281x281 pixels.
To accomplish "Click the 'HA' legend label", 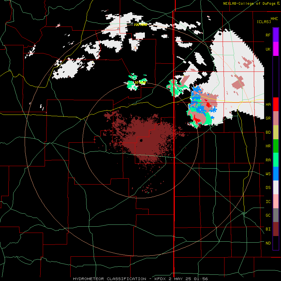I will [268, 104].
